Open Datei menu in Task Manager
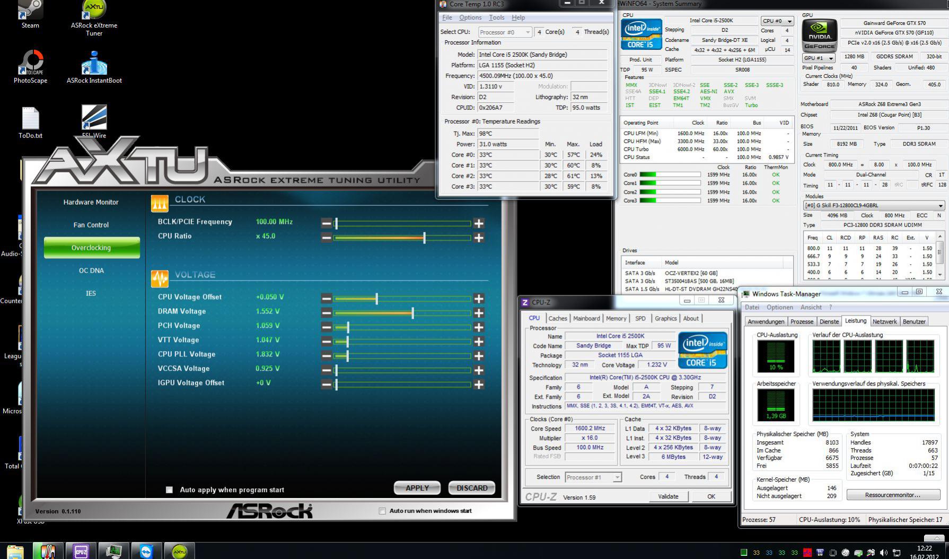 coord(752,307)
